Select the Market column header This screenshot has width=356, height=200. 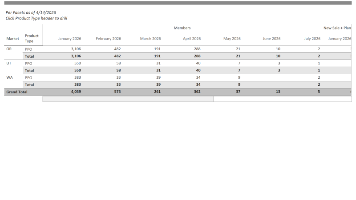(x=12, y=39)
